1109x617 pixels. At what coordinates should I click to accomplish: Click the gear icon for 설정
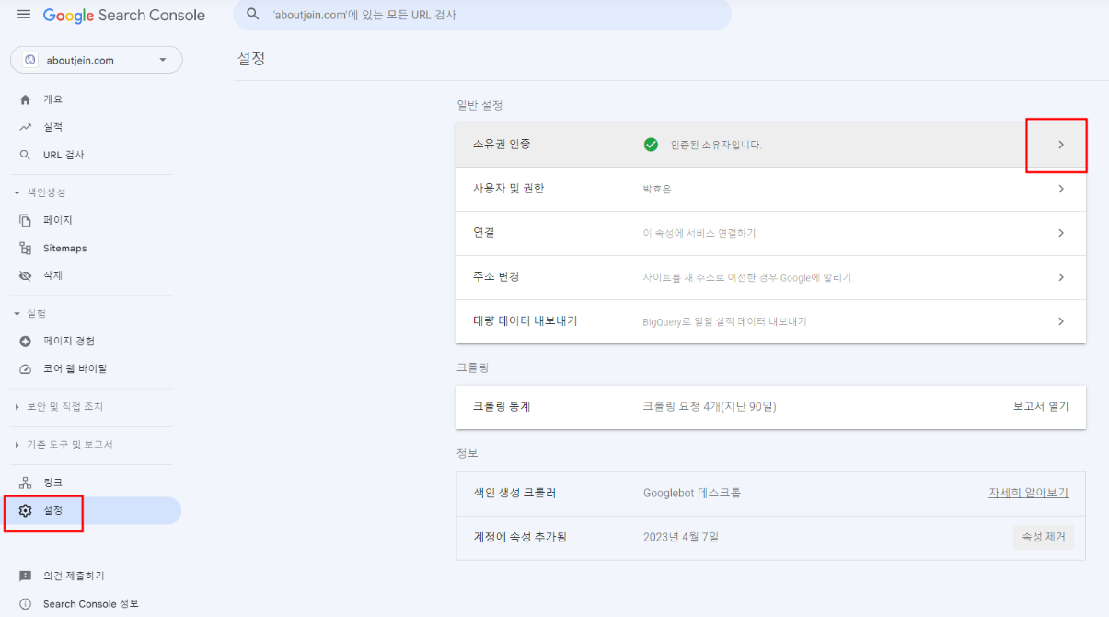(x=26, y=510)
